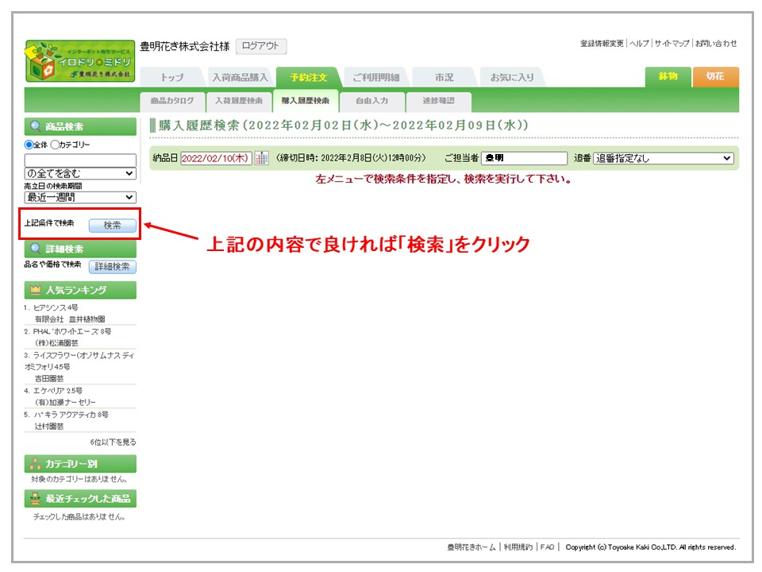Image resolution: width=762 pixels, height=572 pixels.
Task: Open the calendar picker beside delivery date
Action: coord(261,158)
